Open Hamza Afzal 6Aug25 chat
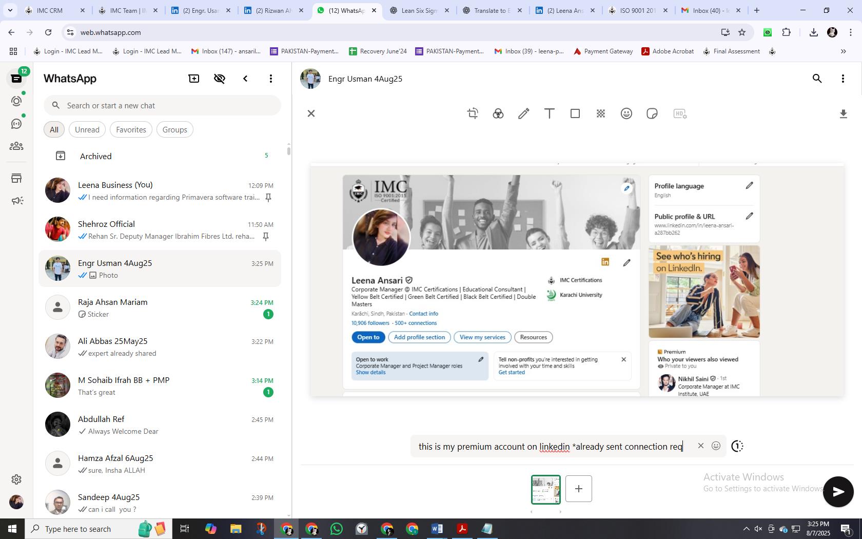This screenshot has width=862, height=539. [x=160, y=464]
